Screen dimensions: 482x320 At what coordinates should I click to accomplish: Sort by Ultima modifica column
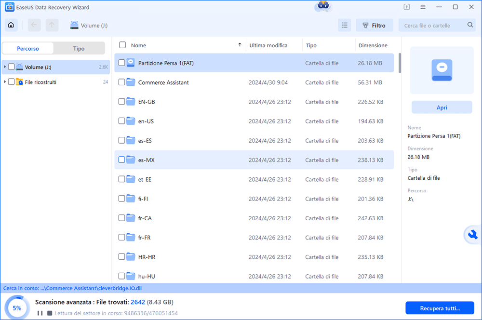click(268, 45)
